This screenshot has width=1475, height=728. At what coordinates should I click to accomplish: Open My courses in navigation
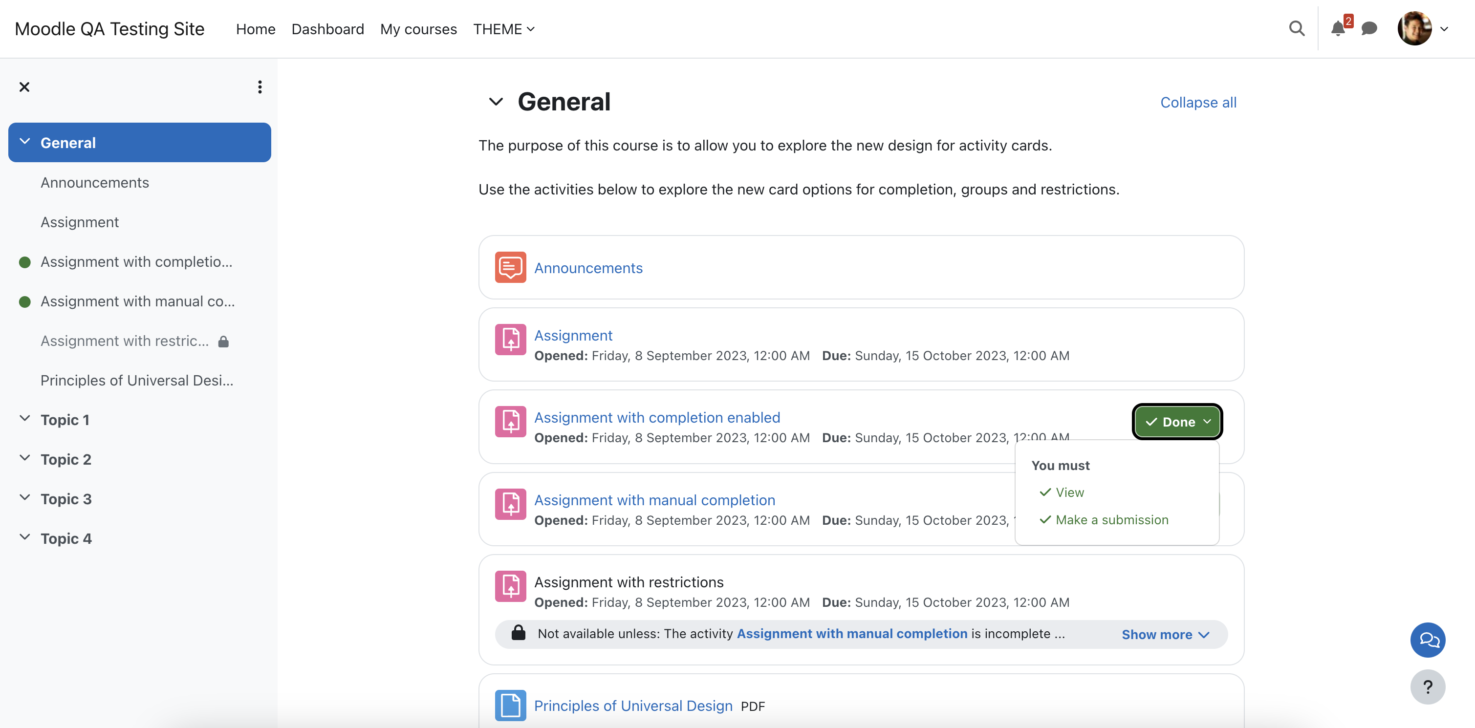tap(418, 29)
